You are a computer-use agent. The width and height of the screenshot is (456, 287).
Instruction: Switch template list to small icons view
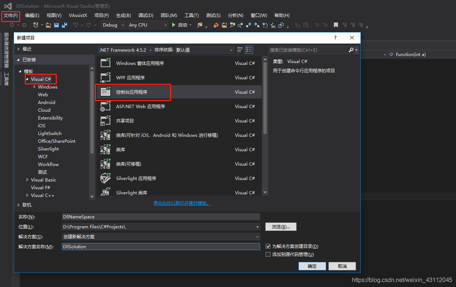pyautogui.click(x=240, y=50)
